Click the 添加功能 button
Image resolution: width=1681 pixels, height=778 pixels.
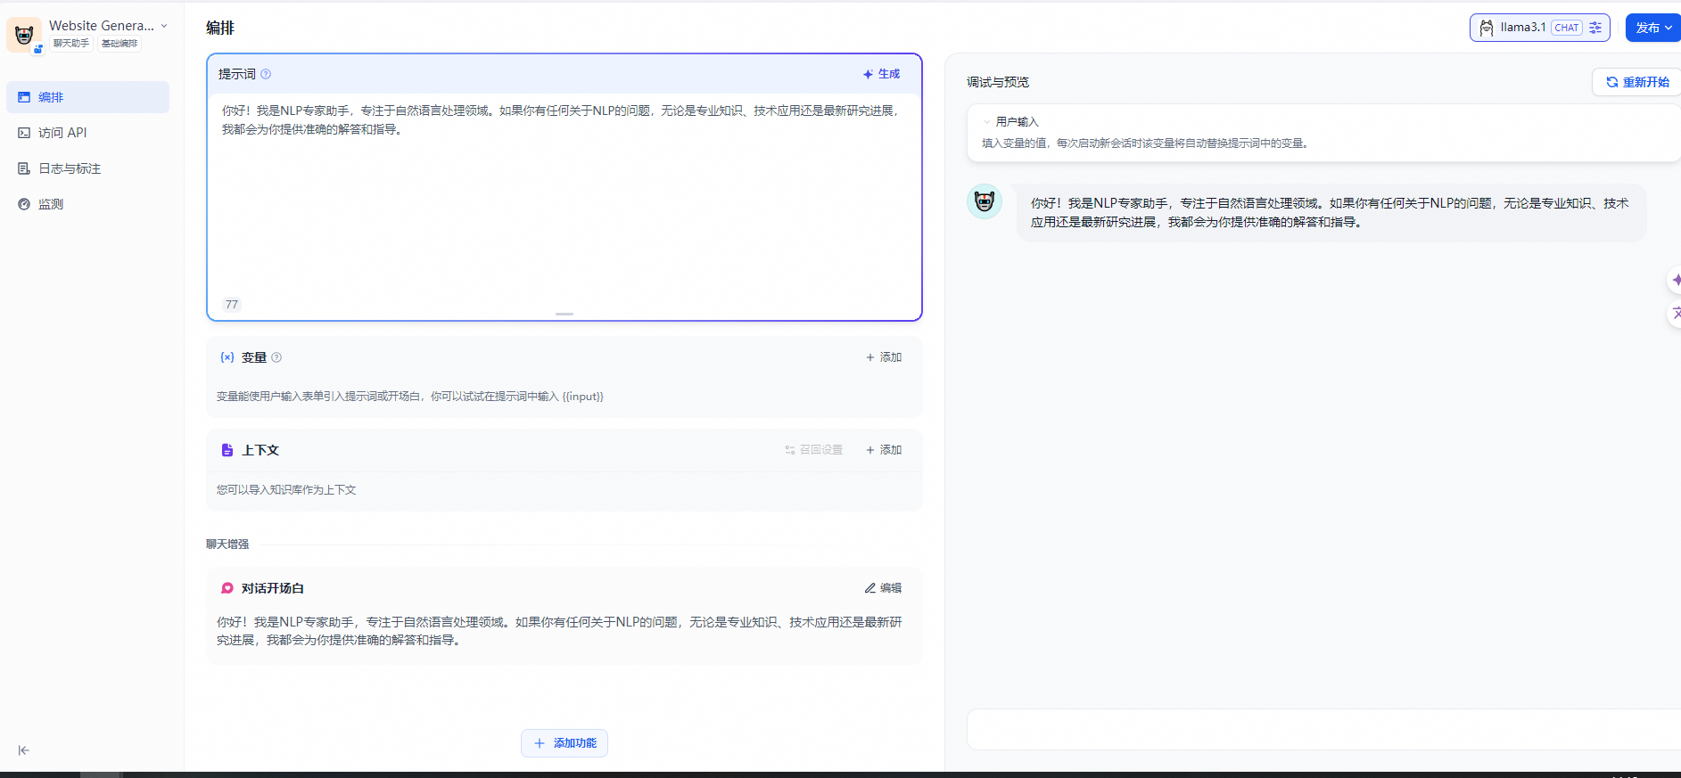(x=564, y=743)
